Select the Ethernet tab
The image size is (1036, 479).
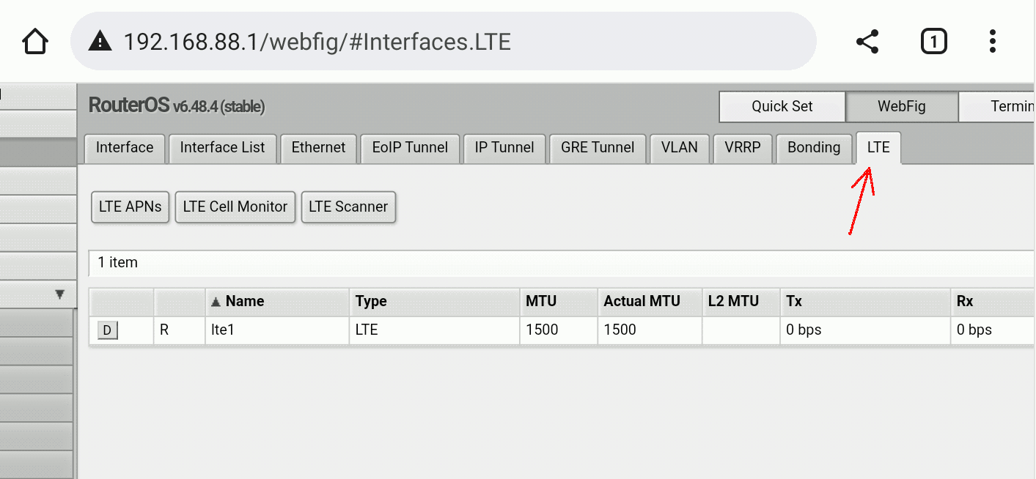click(318, 148)
